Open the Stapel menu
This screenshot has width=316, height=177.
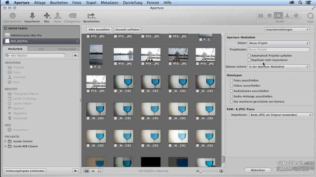(91, 3)
